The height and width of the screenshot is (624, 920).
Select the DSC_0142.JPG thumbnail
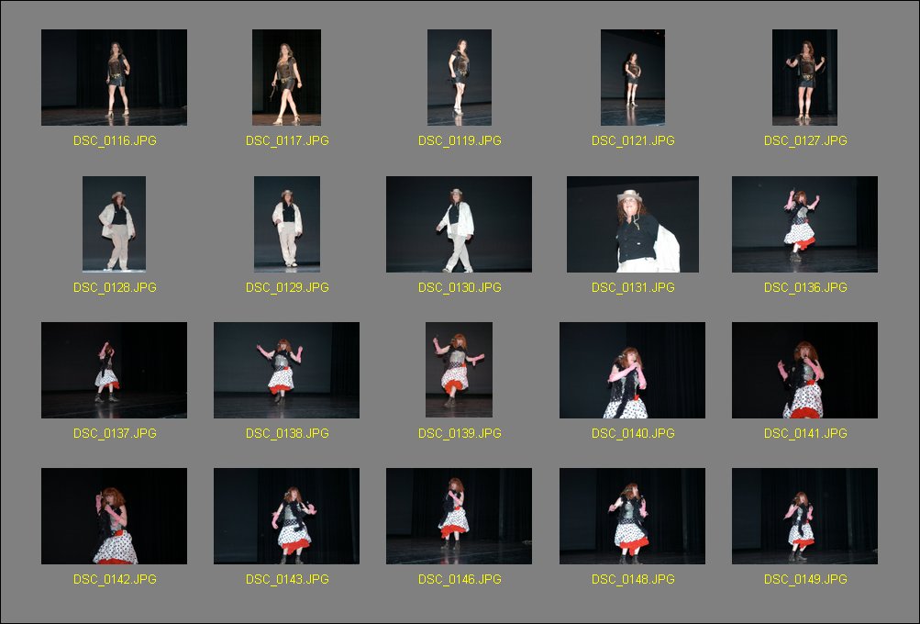click(114, 516)
